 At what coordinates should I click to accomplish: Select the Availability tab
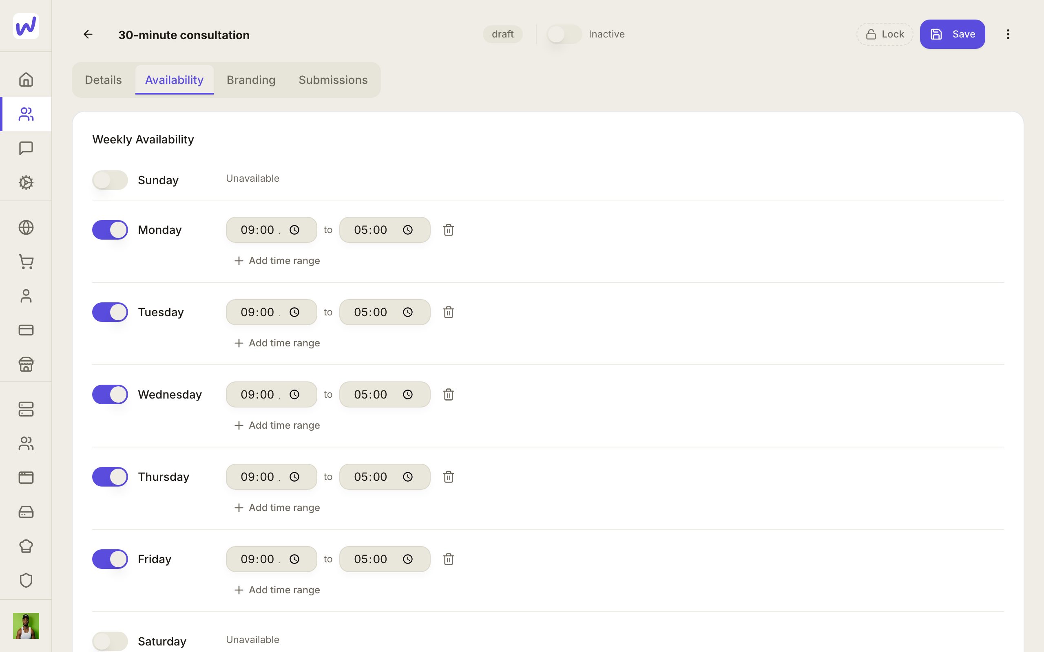(174, 80)
